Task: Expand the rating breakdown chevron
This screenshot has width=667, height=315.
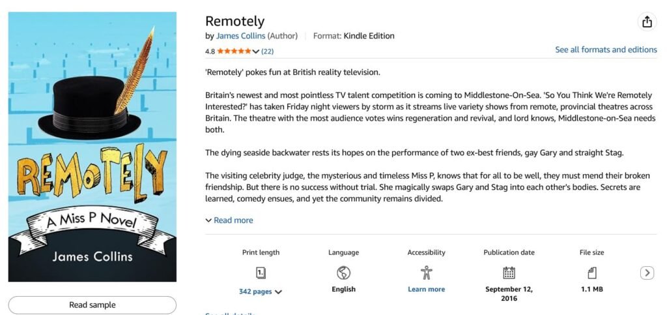Action: (255, 52)
